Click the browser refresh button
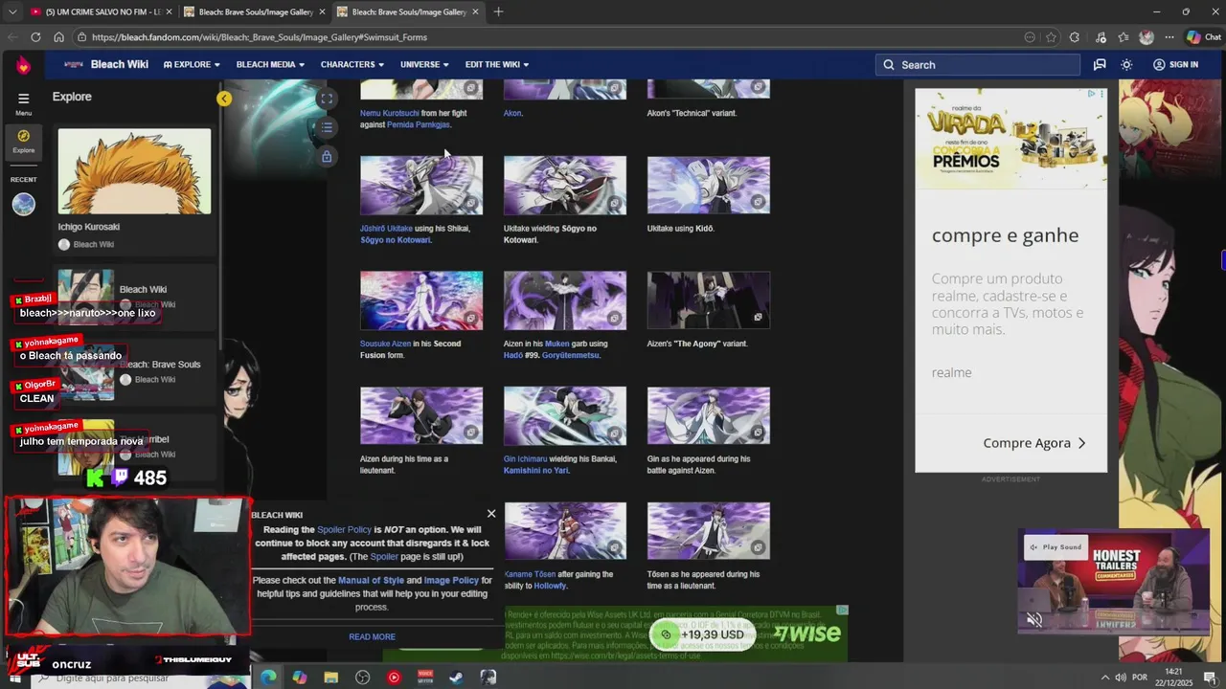 (x=35, y=37)
